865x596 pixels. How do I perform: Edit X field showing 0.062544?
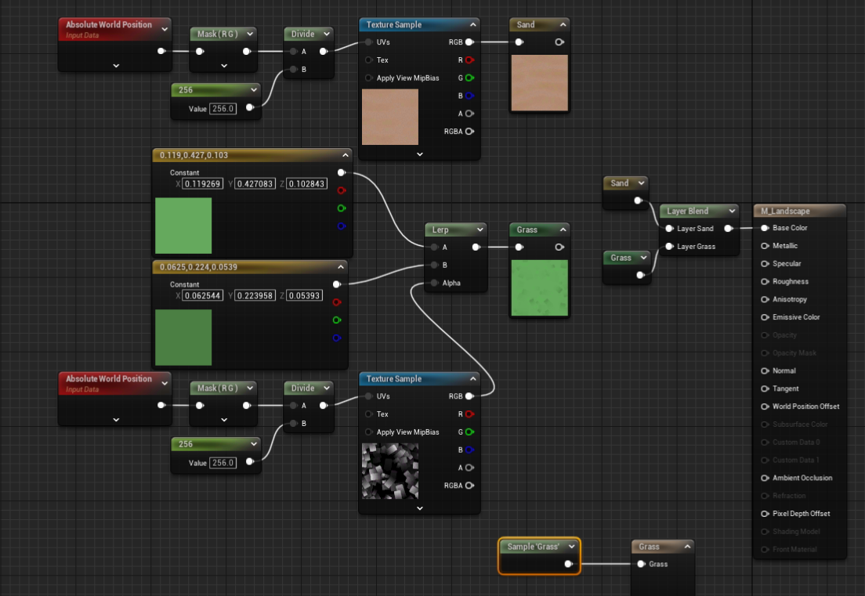coord(202,295)
